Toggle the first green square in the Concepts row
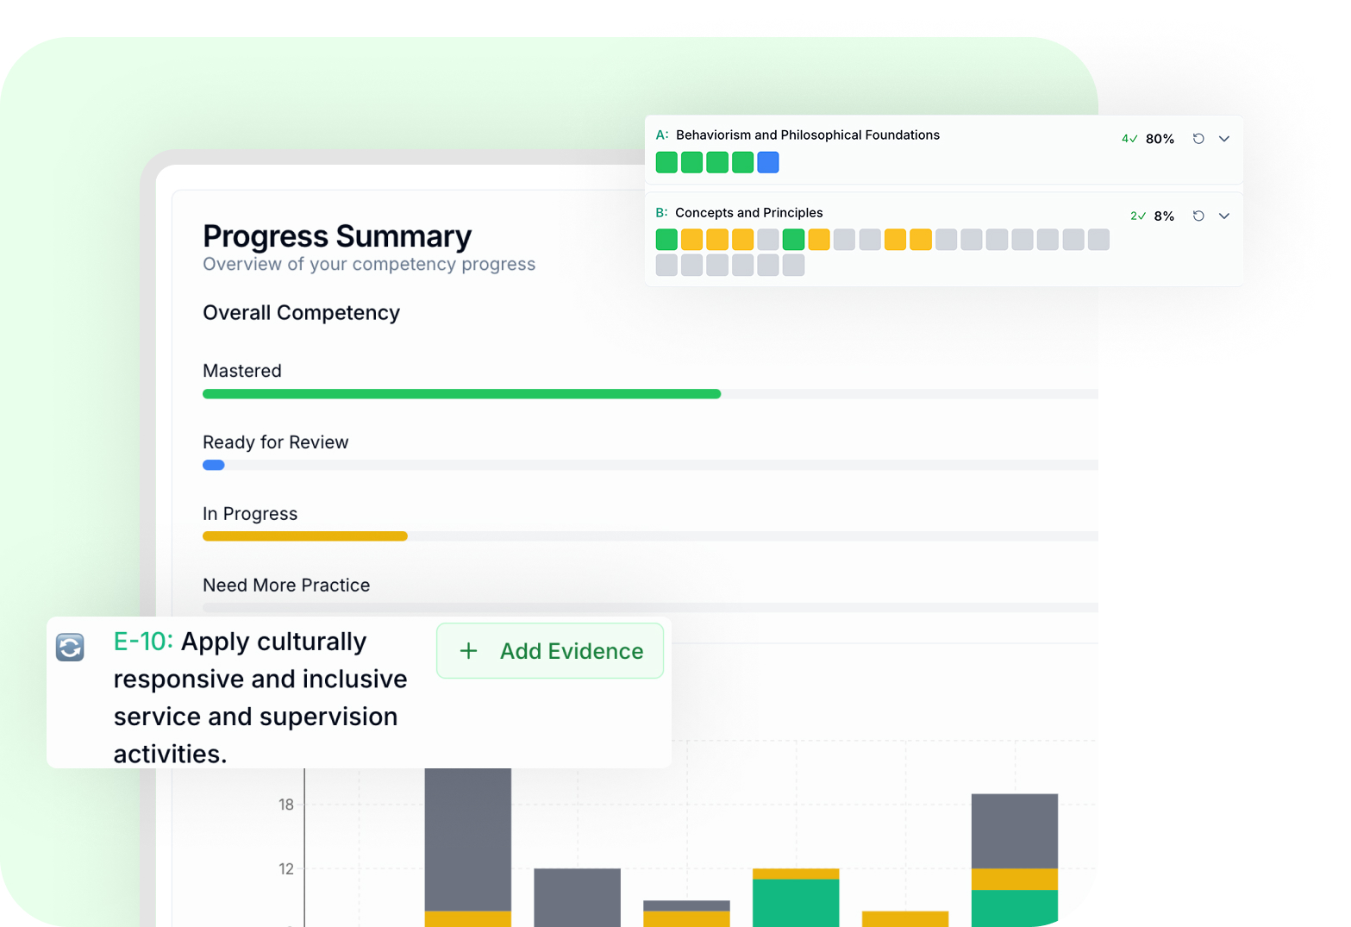The height and width of the screenshot is (927, 1351). 666,240
